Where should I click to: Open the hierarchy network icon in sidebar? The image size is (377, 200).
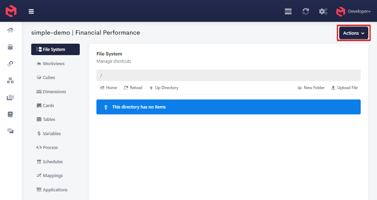[x=10, y=81]
